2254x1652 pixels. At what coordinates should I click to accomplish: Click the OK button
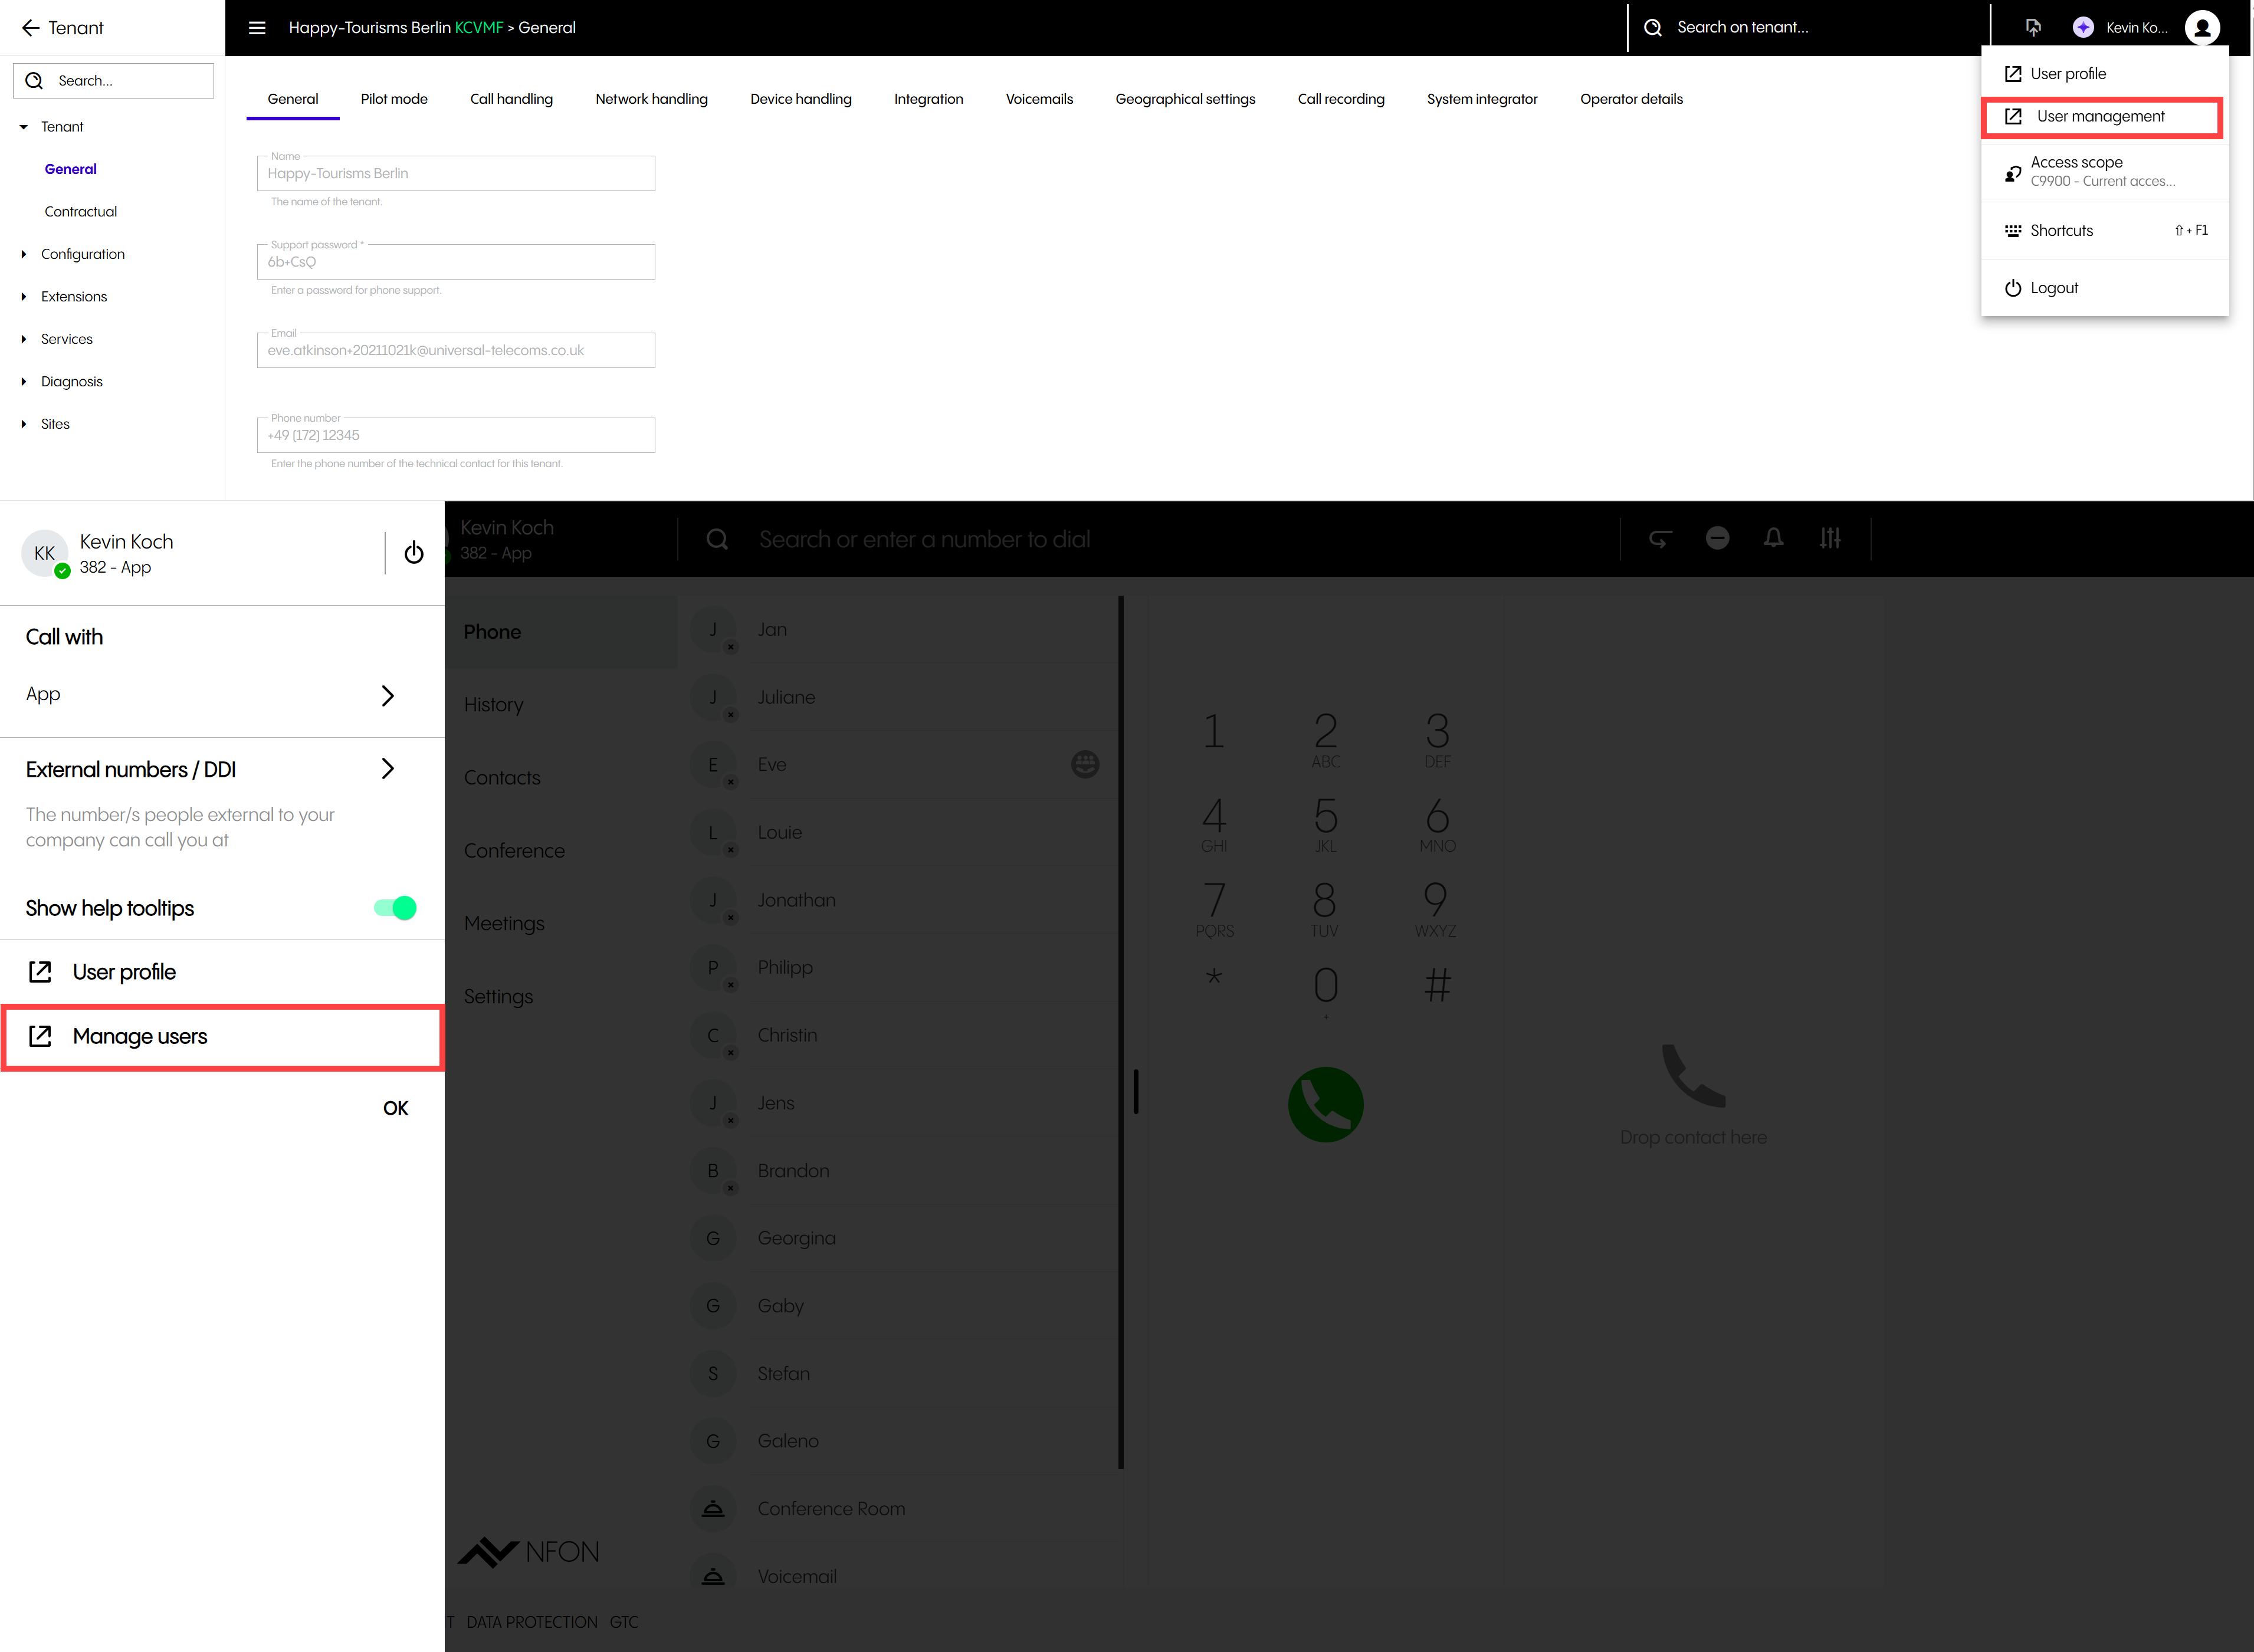click(x=396, y=1108)
